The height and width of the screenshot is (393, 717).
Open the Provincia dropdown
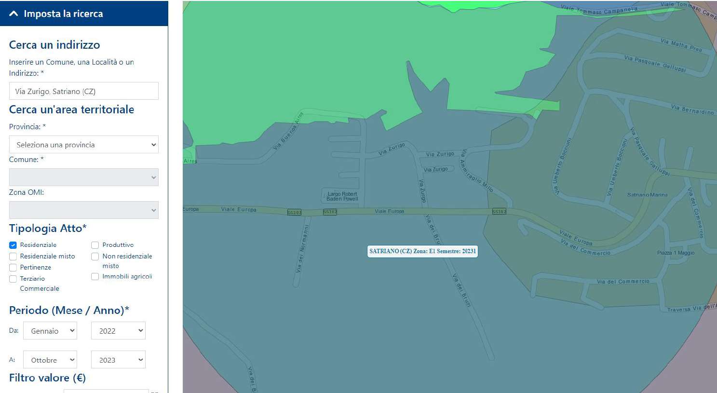84,145
